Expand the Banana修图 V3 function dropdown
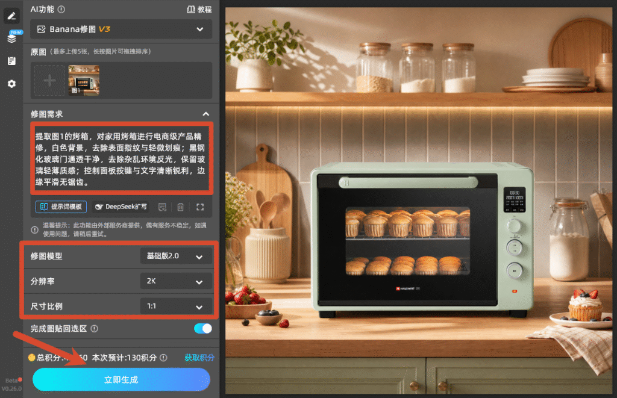The image size is (617, 398). click(121, 29)
